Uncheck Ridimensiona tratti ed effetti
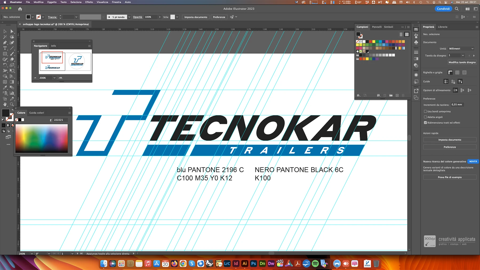The width and height of the screenshot is (480, 270). point(425,123)
